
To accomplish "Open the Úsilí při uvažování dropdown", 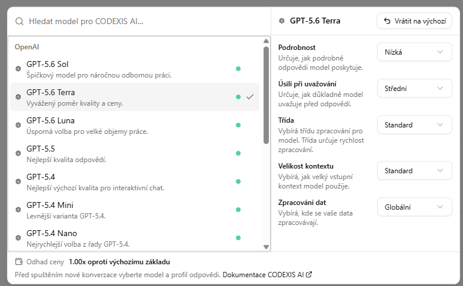I will point(415,89).
